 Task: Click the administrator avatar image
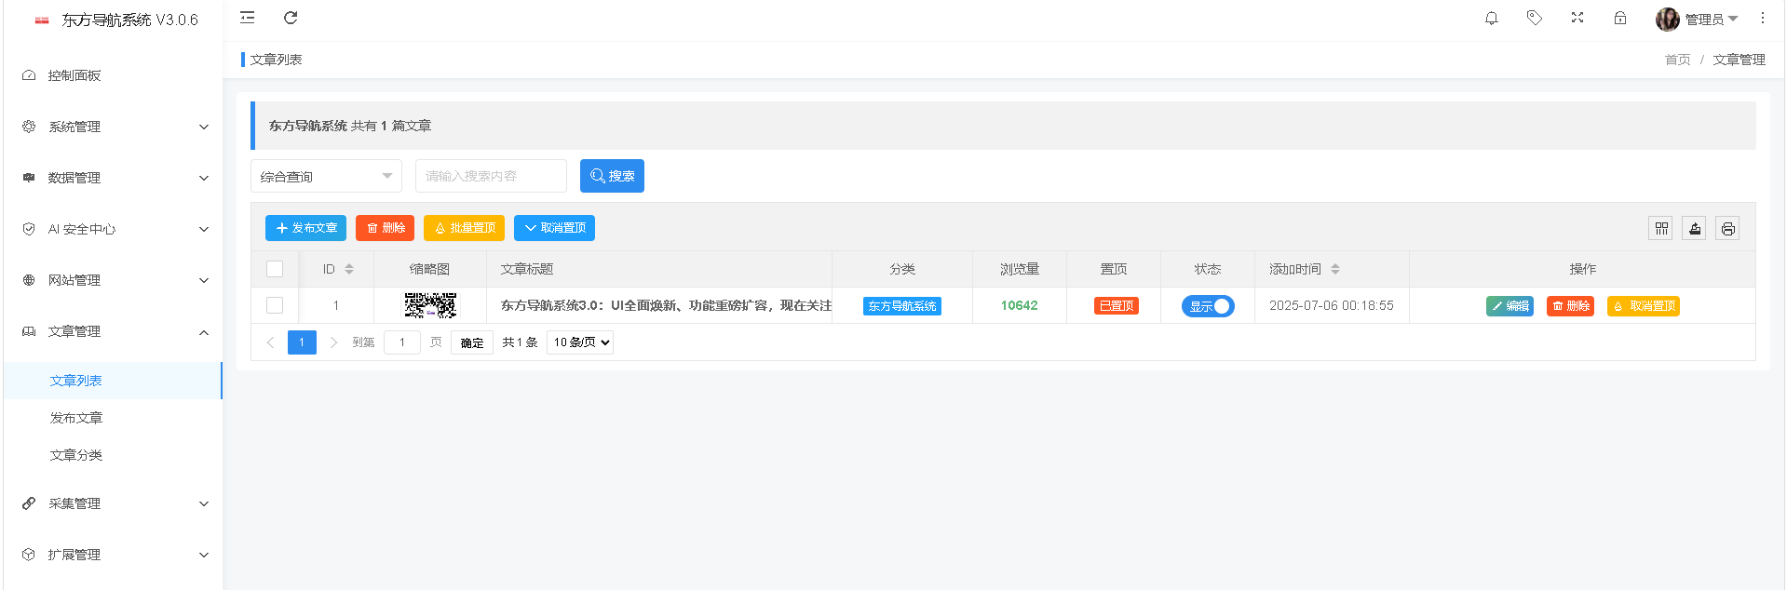pyautogui.click(x=1667, y=19)
